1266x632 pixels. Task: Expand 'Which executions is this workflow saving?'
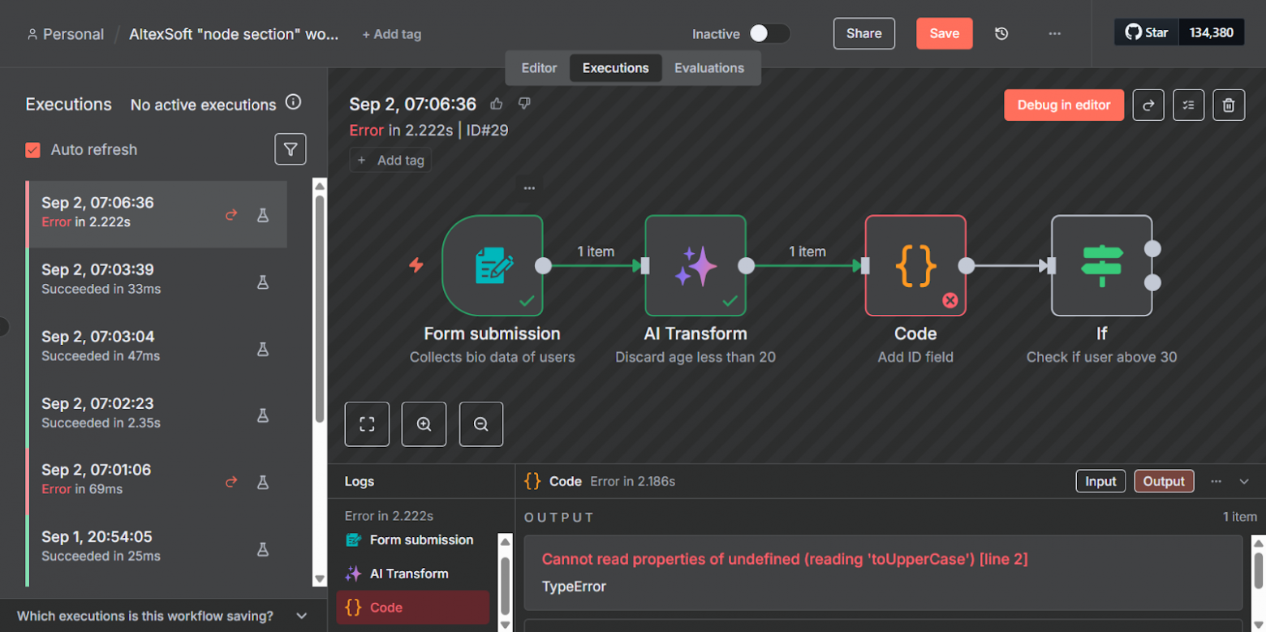(301, 616)
